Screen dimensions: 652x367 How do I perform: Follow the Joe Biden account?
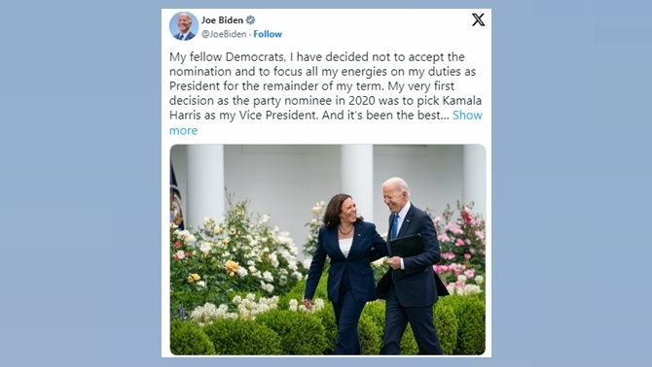[x=268, y=34]
